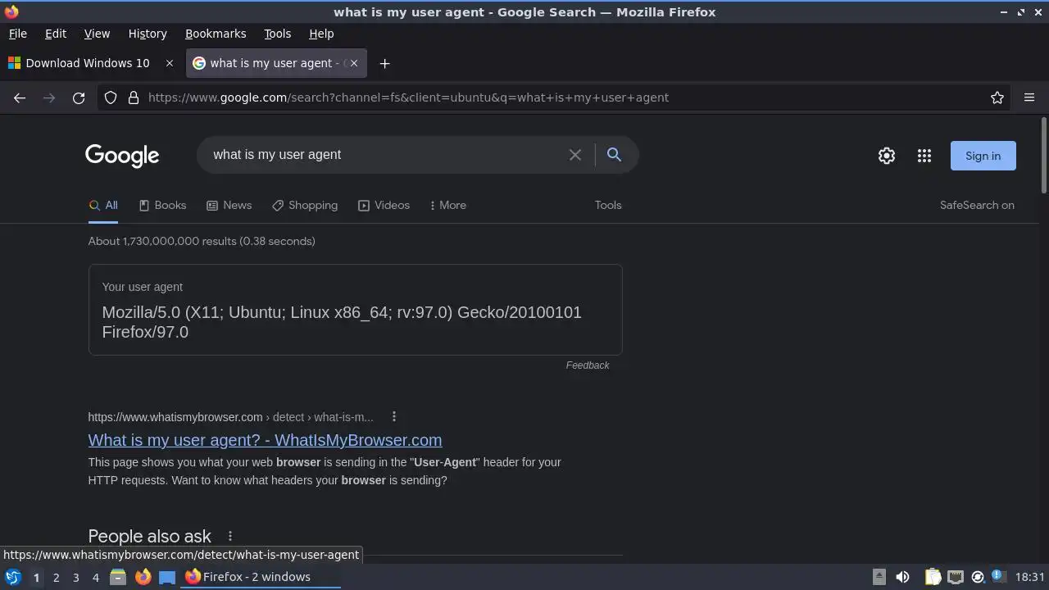Select the All results tab
1049x590 pixels.
(103, 205)
